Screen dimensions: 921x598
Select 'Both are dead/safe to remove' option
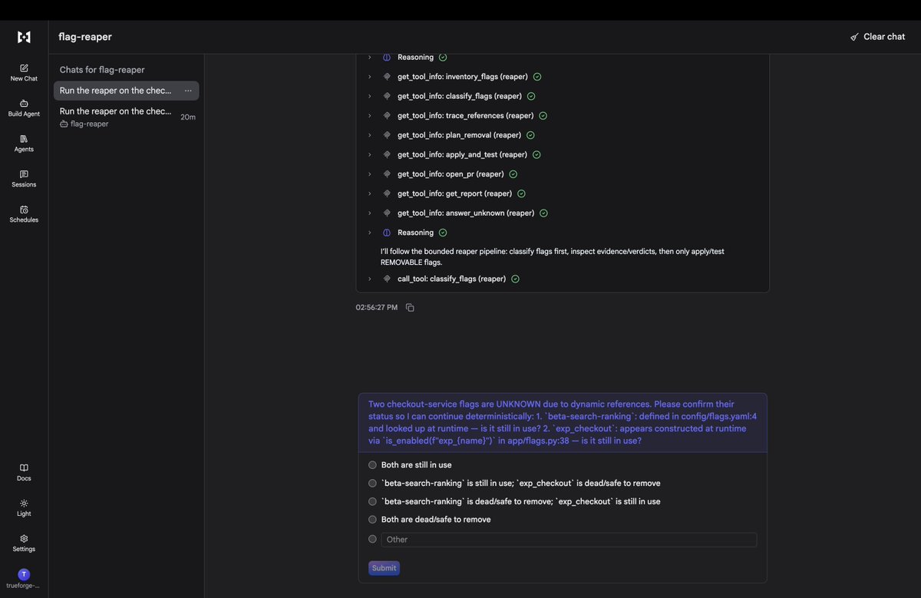pyautogui.click(x=372, y=520)
